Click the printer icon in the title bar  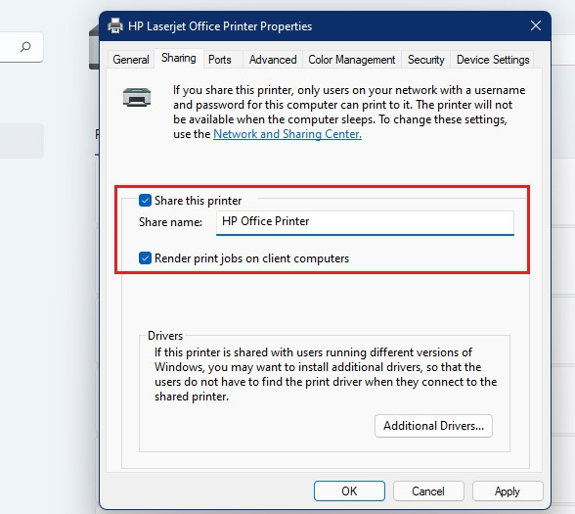point(115,25)
